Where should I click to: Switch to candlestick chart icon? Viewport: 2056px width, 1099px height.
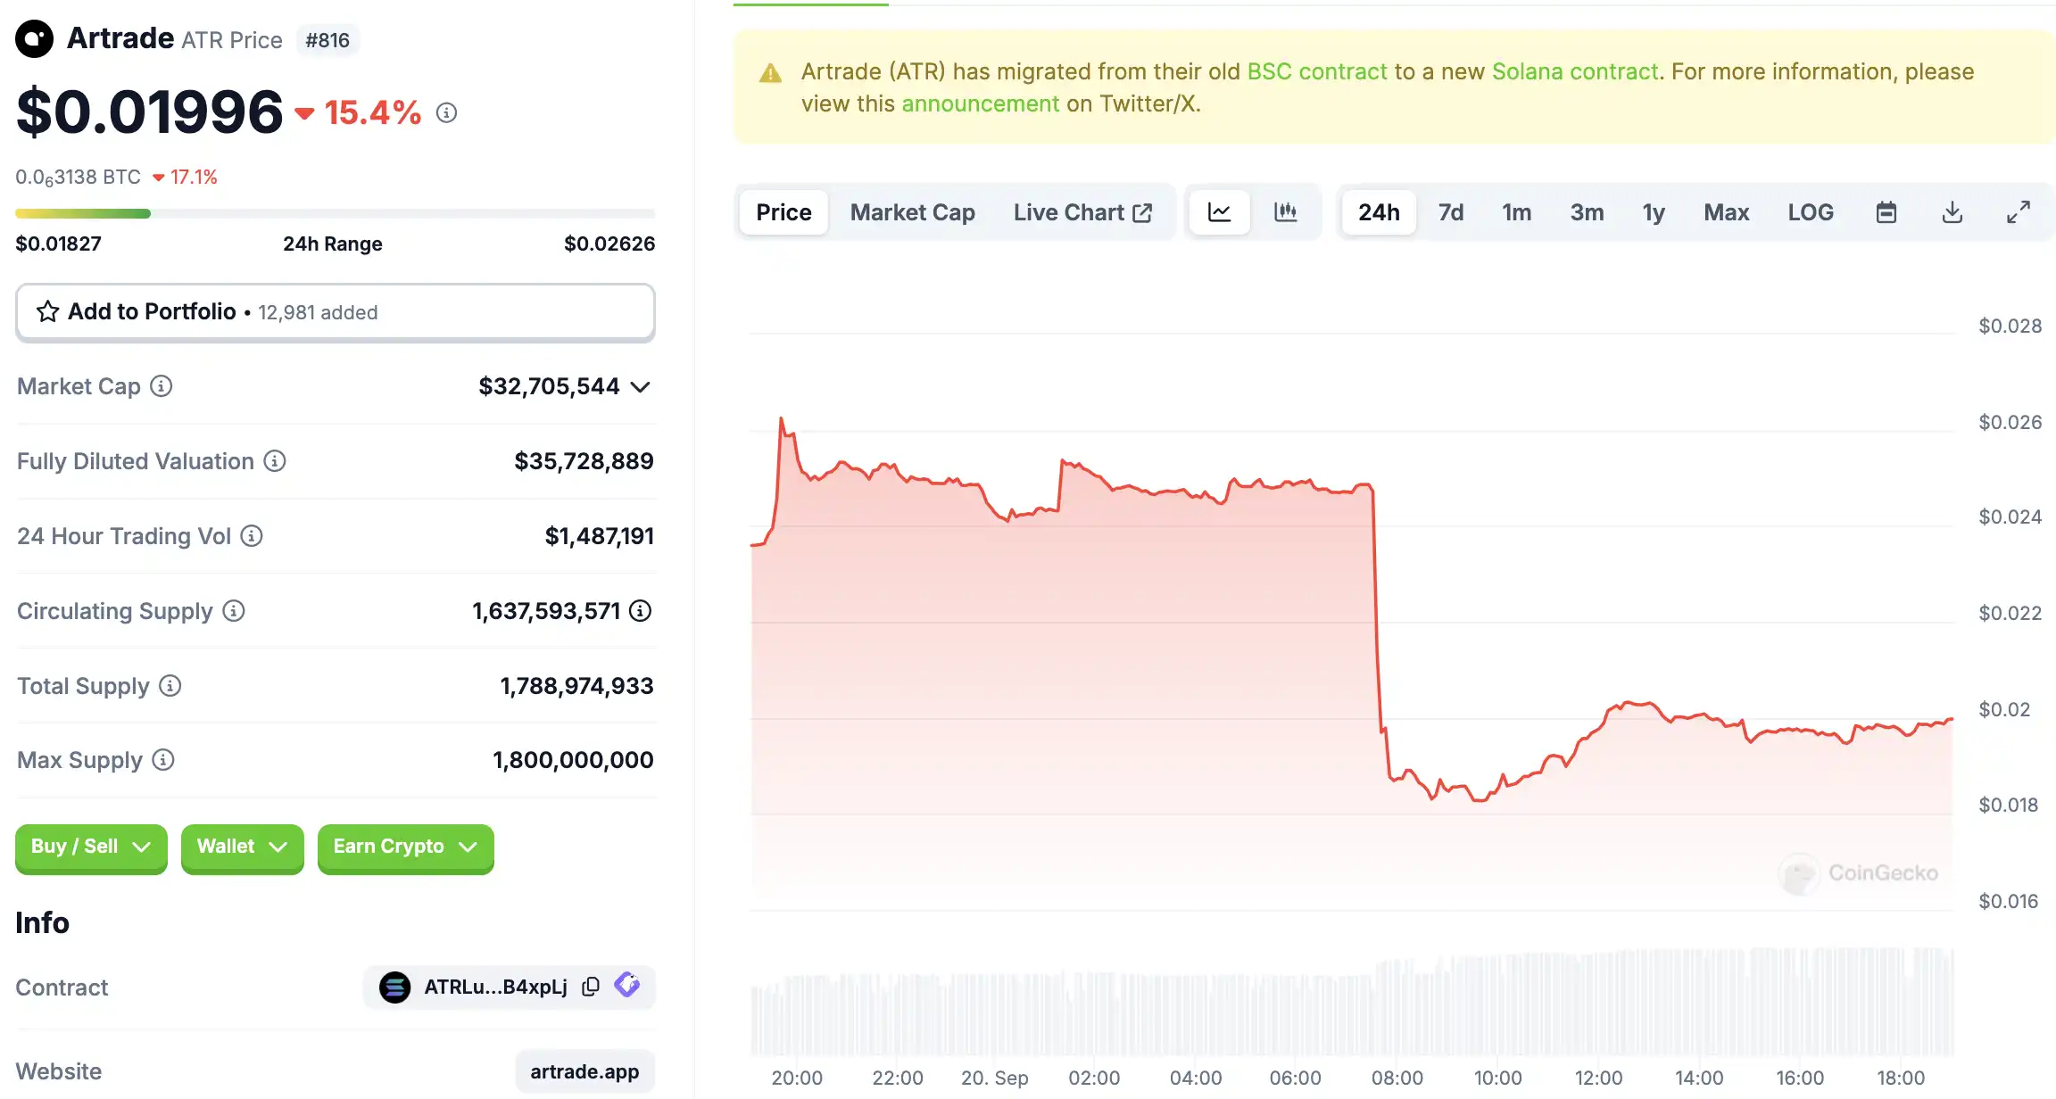(x=1285, y=212)
